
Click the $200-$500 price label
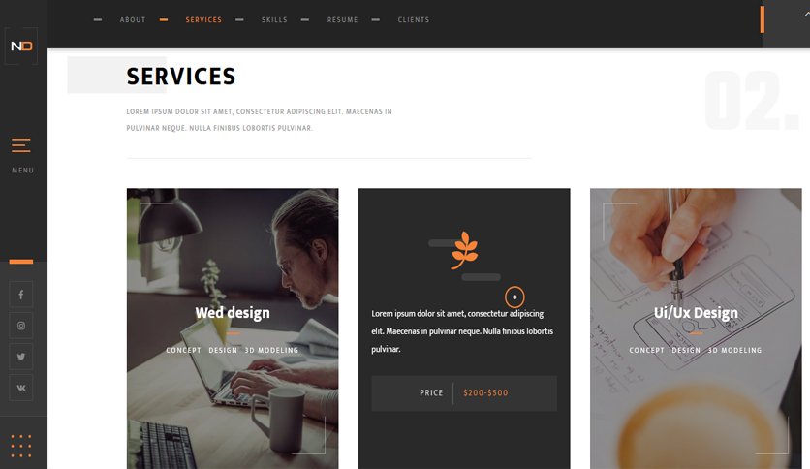click(485, 392)
